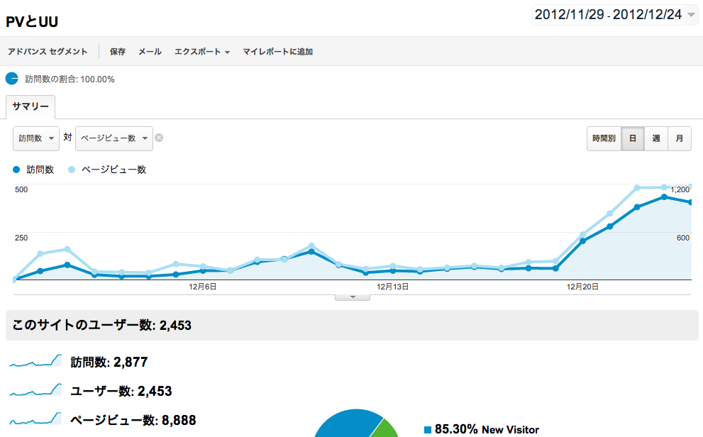Viewport: 703px width, 437px height.
Task: Remove the comparison metric with the X icon
Action: coord(159,138)
